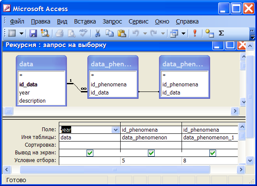Minimize the Microsoft Access window
The height and width of the screenshot is (186, 257).
[224, 9]
